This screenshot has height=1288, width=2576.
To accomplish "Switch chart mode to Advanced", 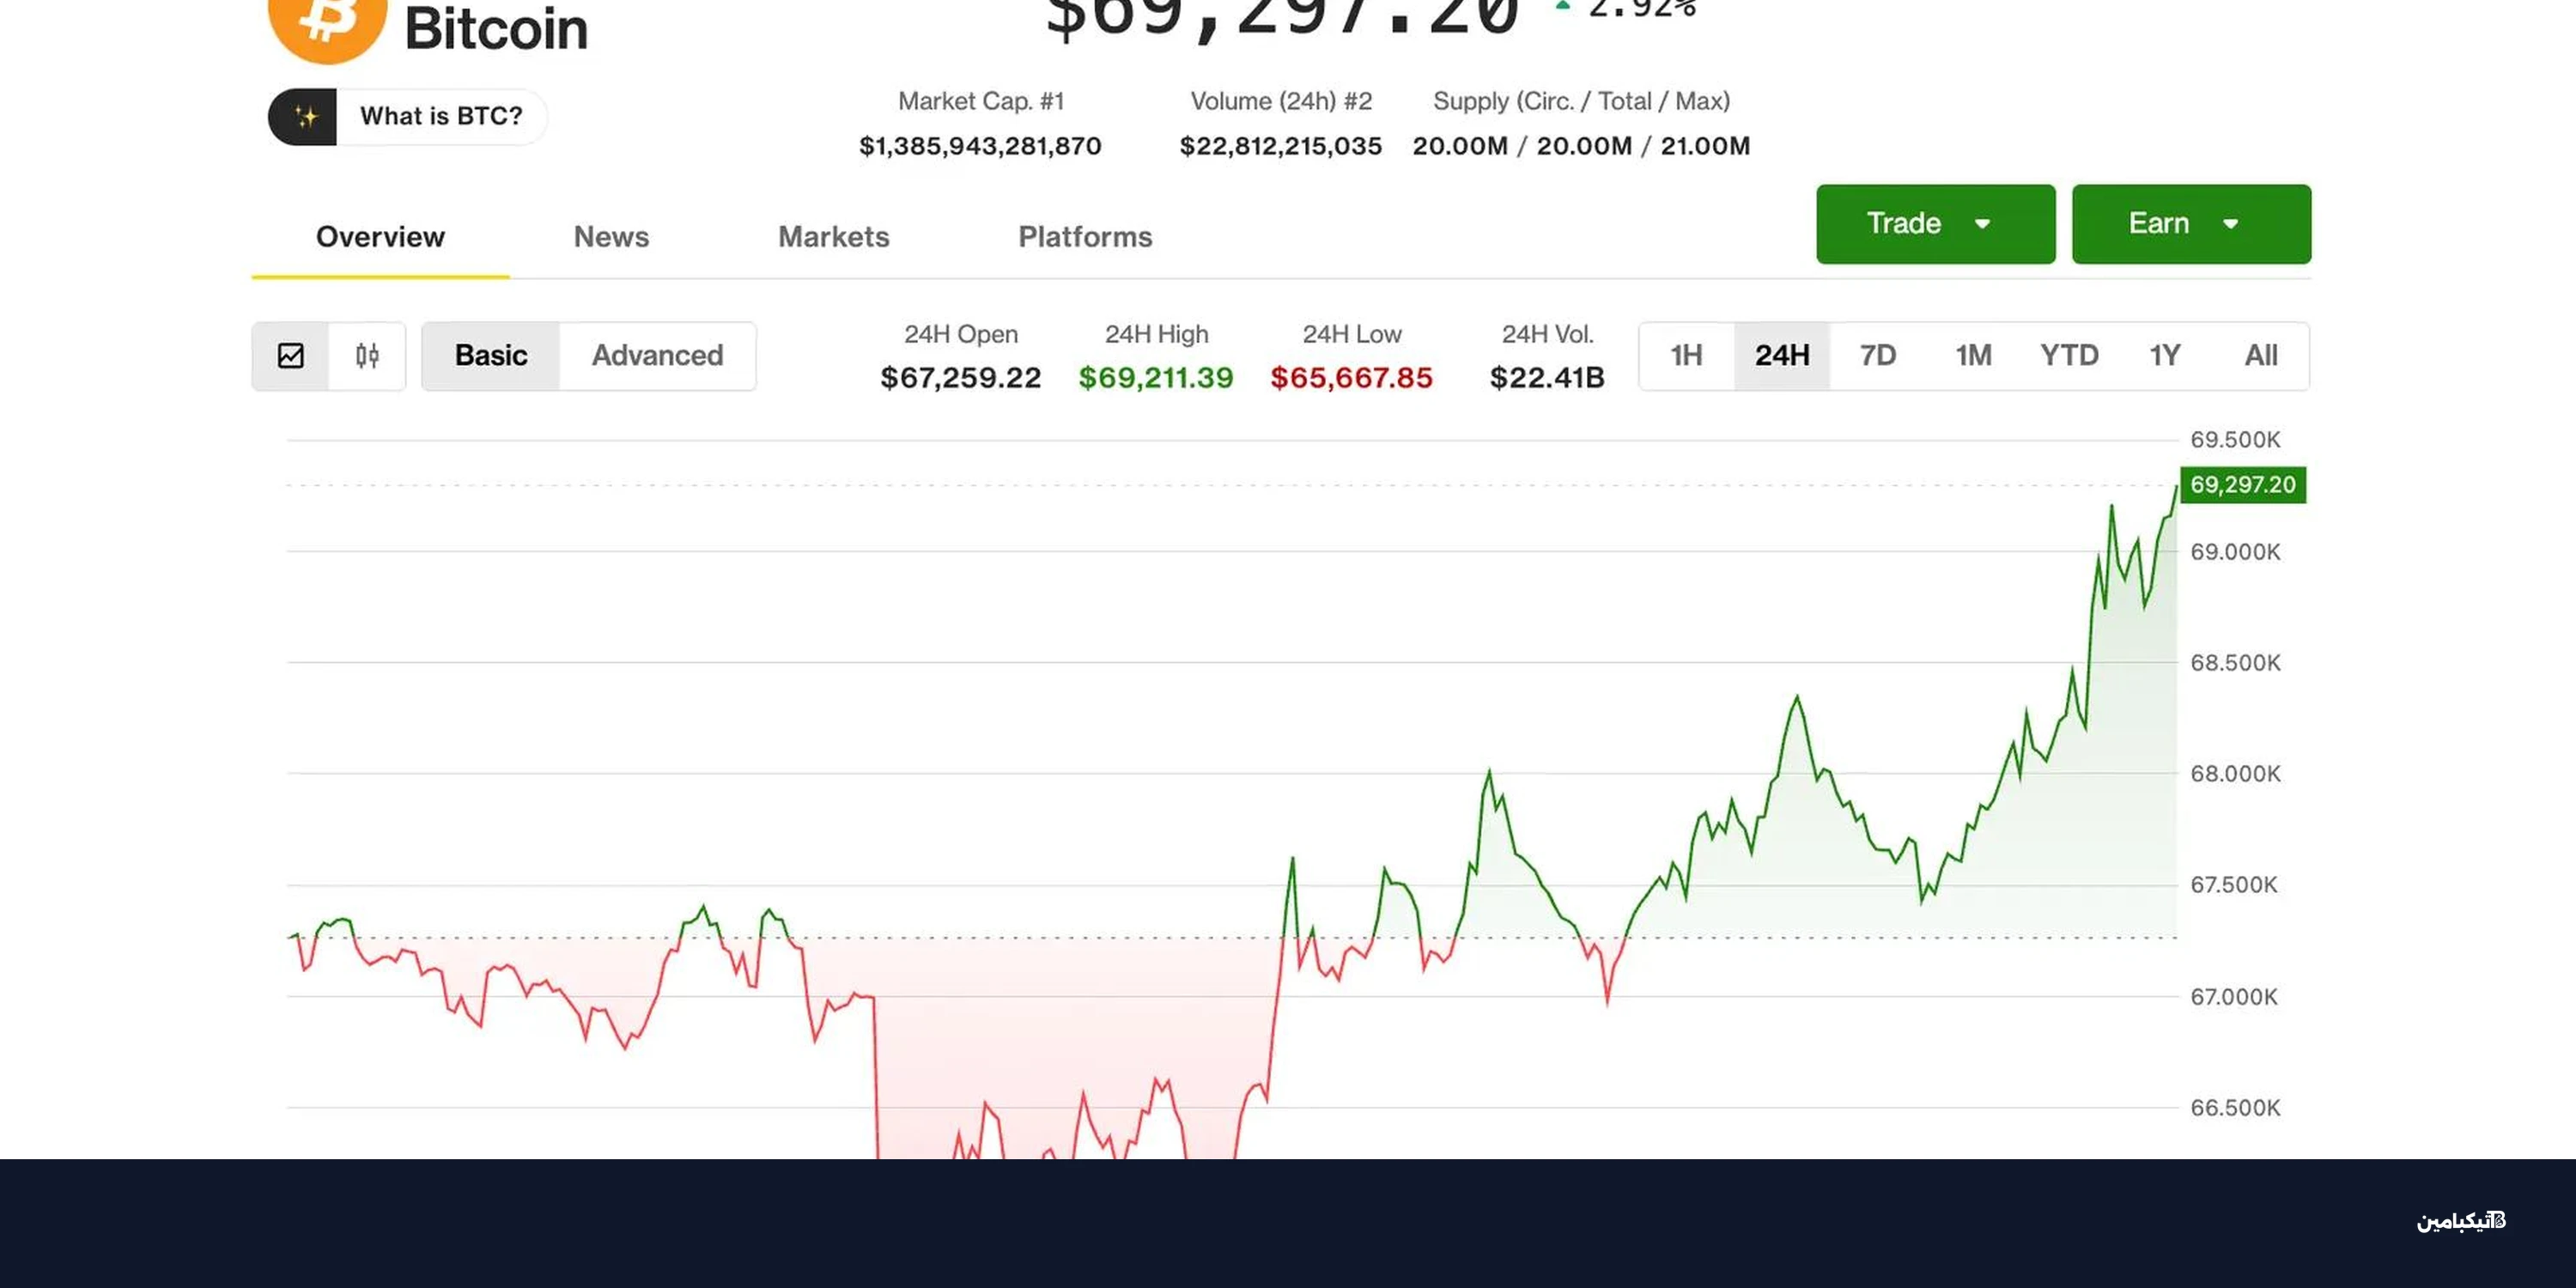I will click(657, 356).
